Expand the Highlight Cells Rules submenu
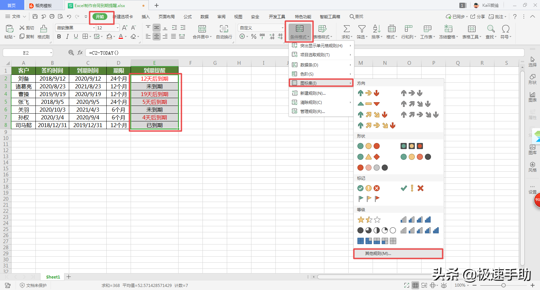540x290 pixels. [x=321, y=46]
